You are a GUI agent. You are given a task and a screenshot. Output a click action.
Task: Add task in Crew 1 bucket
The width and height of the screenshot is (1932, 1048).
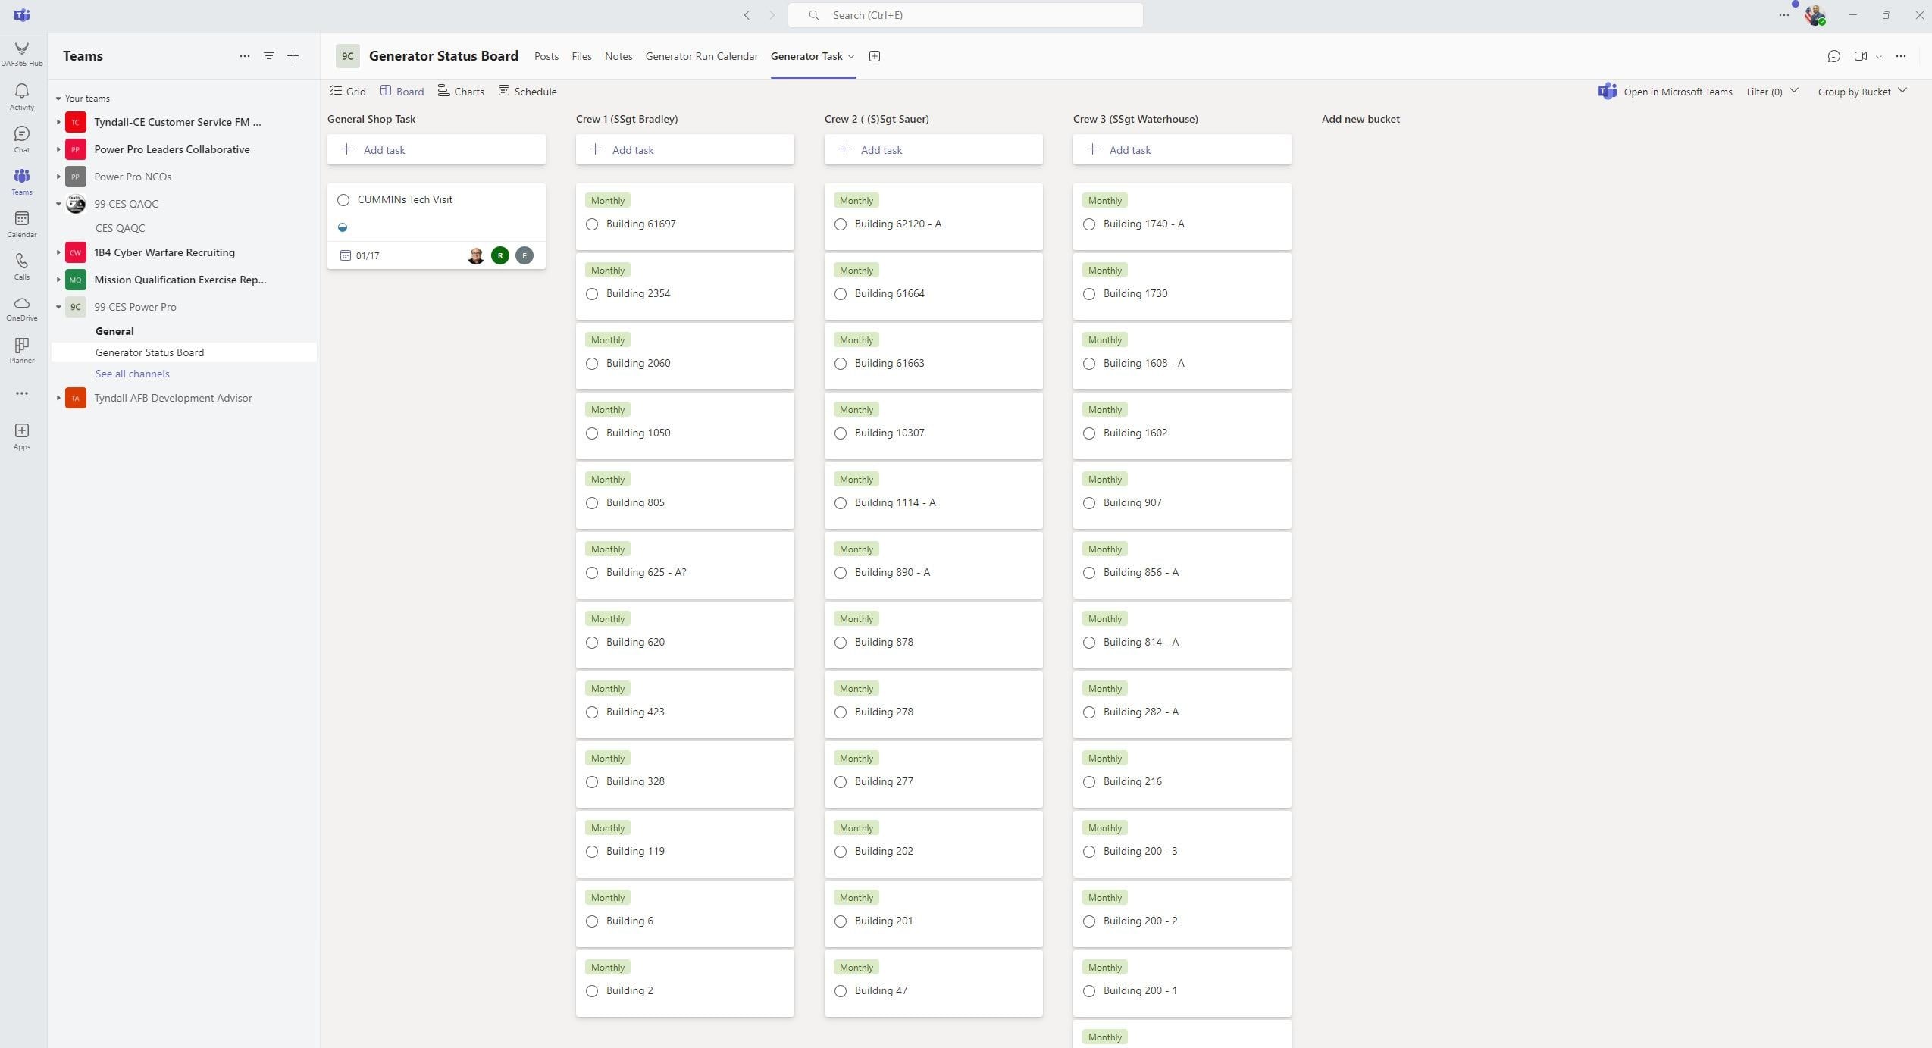click(685, 150)
